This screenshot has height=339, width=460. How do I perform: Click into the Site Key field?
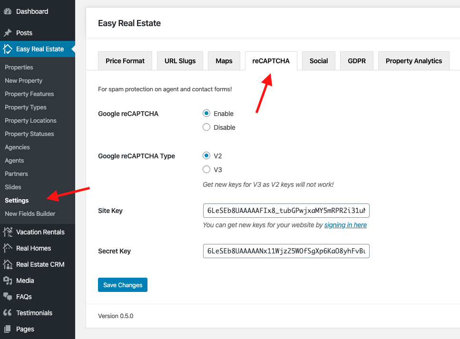tap(286, 211)
